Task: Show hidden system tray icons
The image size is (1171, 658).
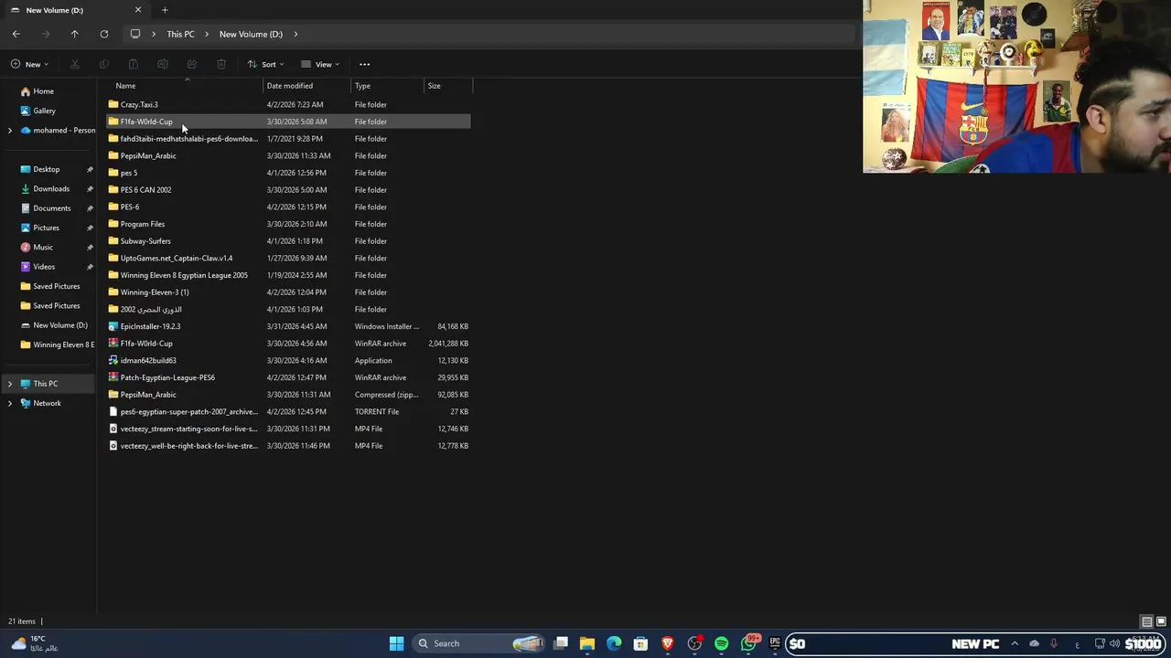Action: [1015, 643]
